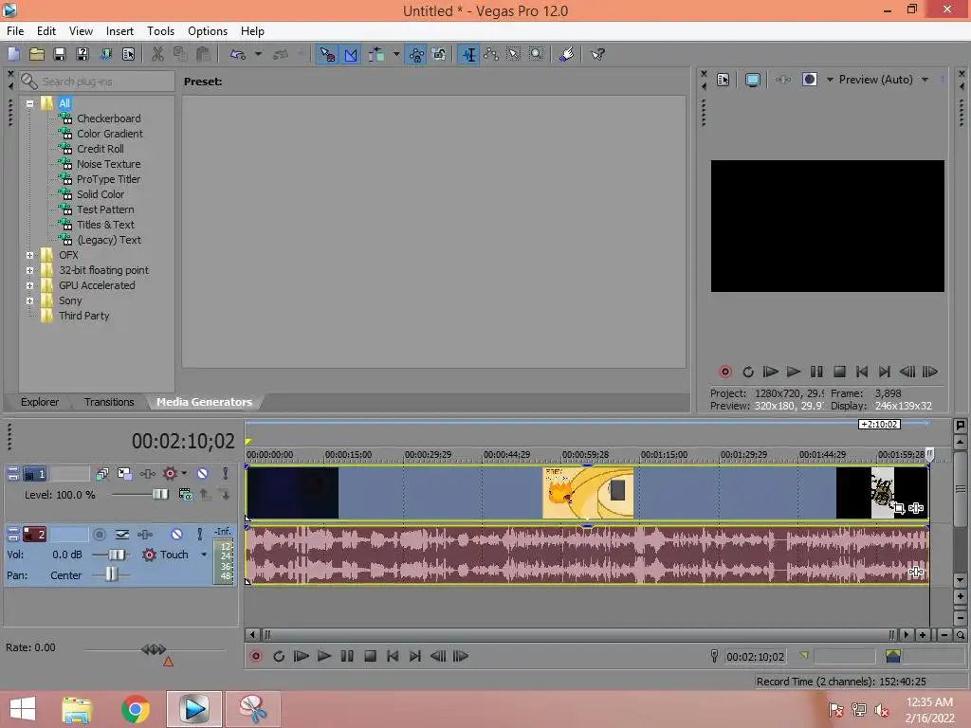The image size is (971, 728).
Task: Select Titles & Text generator
Action: point(105,225)
